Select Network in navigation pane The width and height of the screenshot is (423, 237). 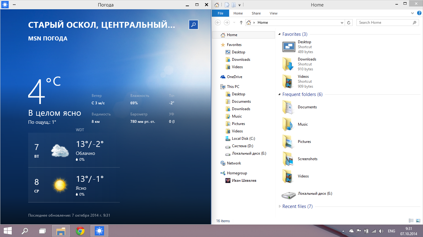coord(234,163)
